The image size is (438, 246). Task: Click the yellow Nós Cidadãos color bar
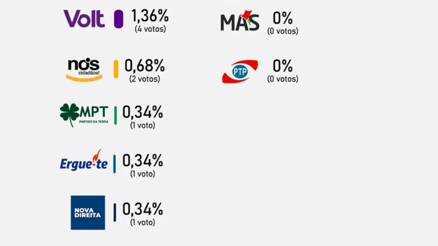[x=116, y=69]
